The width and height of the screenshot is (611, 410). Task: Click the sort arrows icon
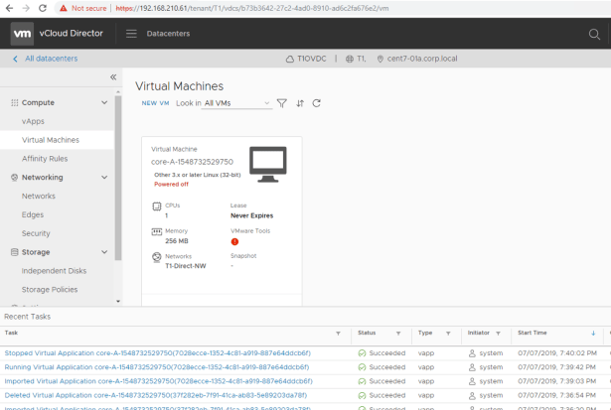[300, 103]
